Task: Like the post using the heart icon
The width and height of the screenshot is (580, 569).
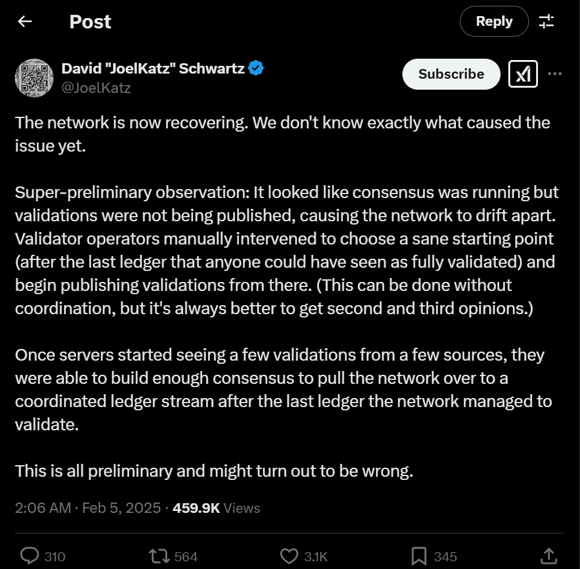Action: [x=291, y=555]
